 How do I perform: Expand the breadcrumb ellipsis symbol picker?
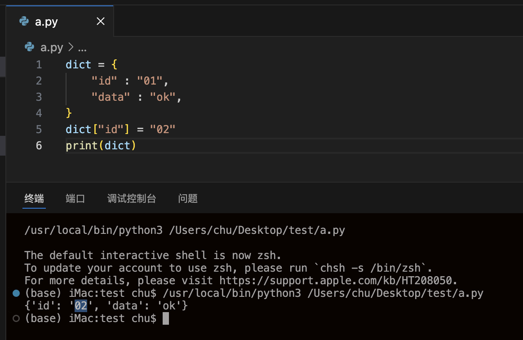(x=82, y=47)
